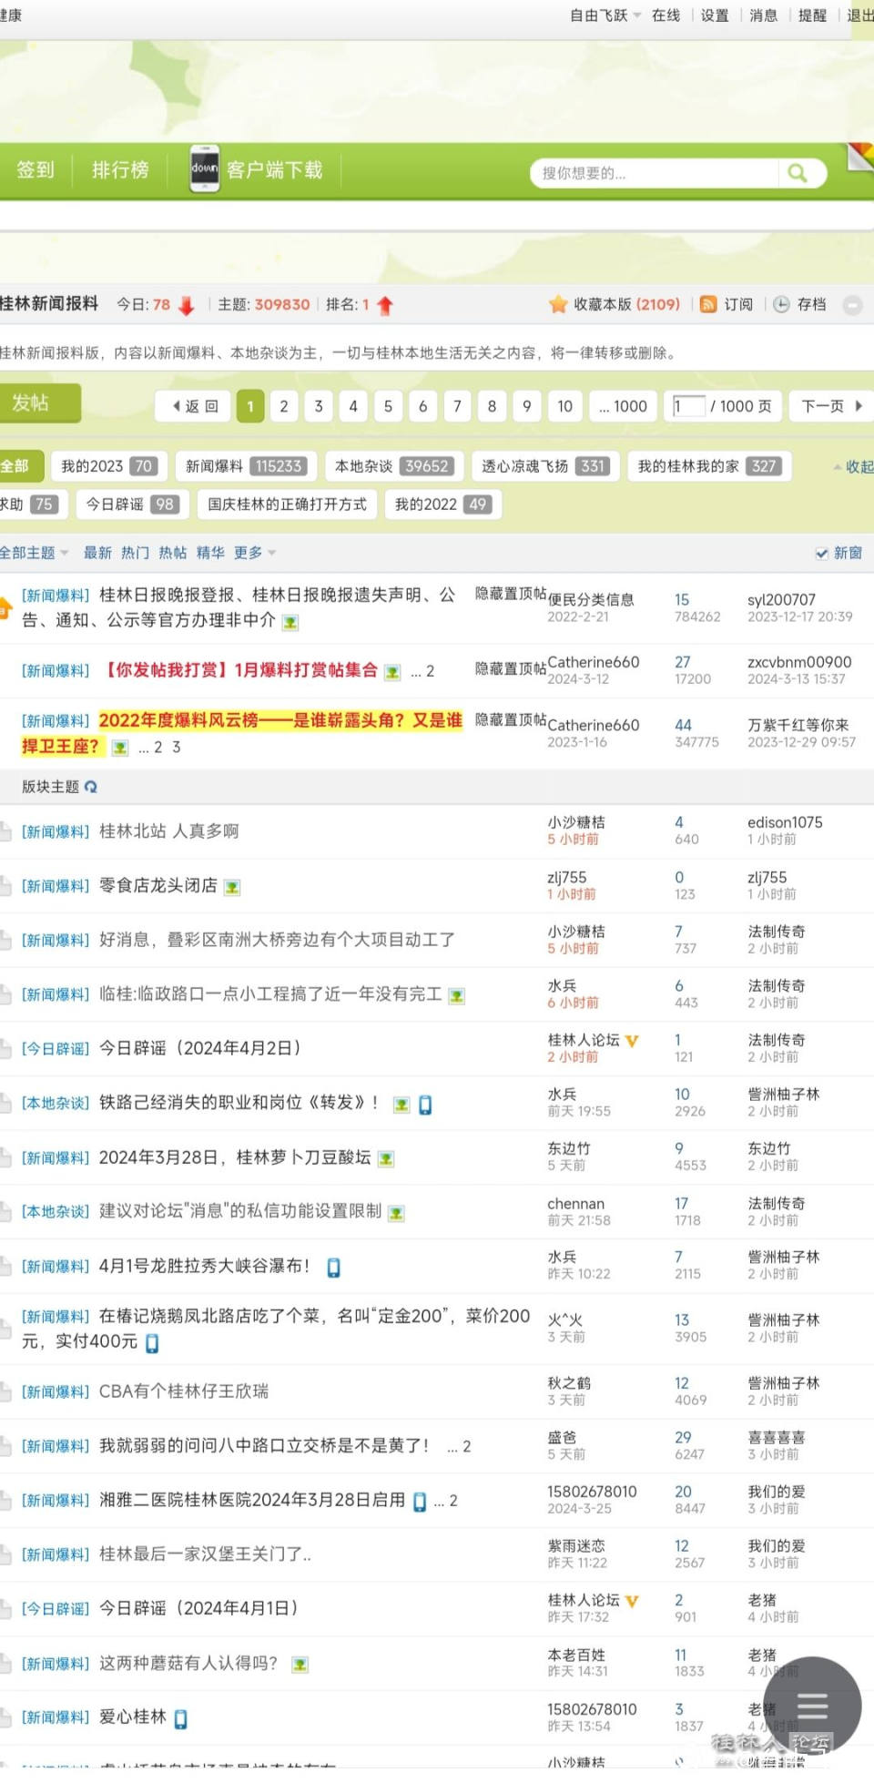Expand the 全部主题 dropdown
Image resolution: width=874 pixels, height=1783 pixels.
point(34,553)
